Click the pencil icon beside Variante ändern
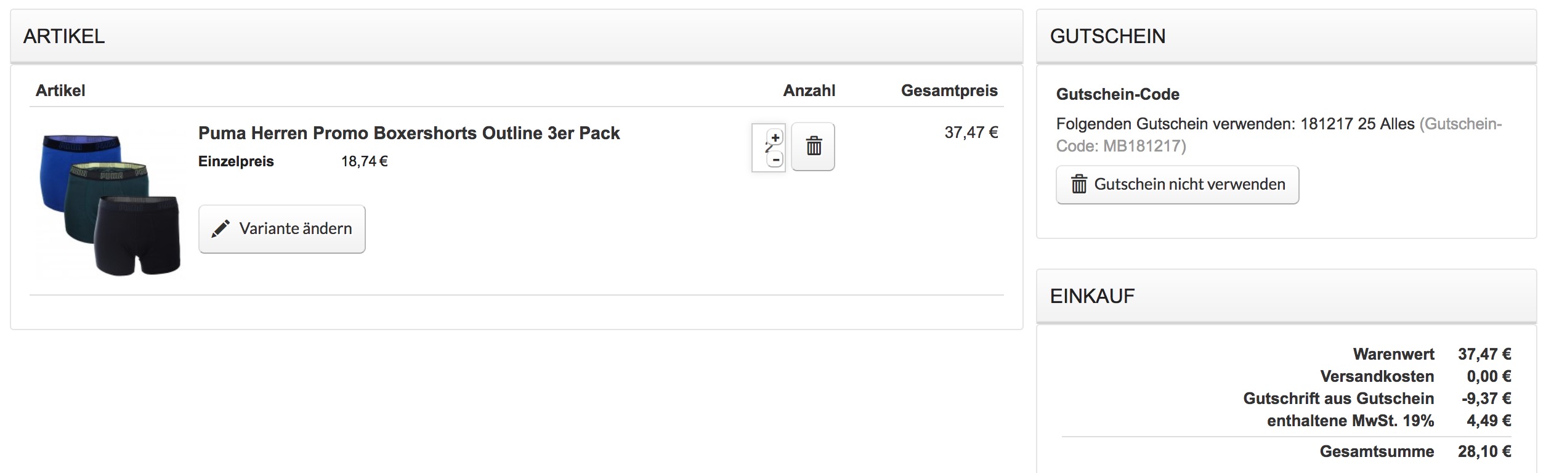Viewport: 1546px width, 473px height. pos(220,229)
